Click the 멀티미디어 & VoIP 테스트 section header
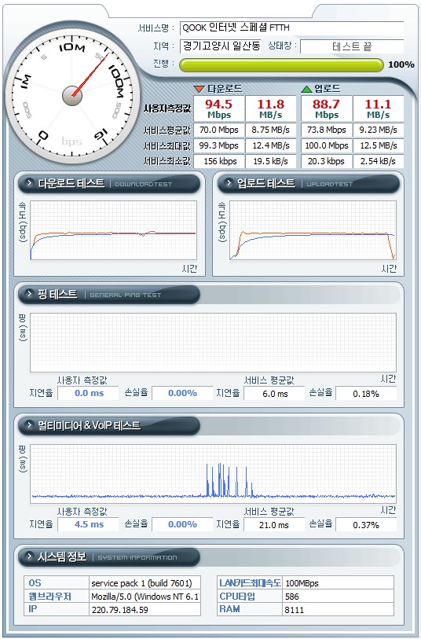421x639 pixels. pyautogui.click(x=109, y=425)
